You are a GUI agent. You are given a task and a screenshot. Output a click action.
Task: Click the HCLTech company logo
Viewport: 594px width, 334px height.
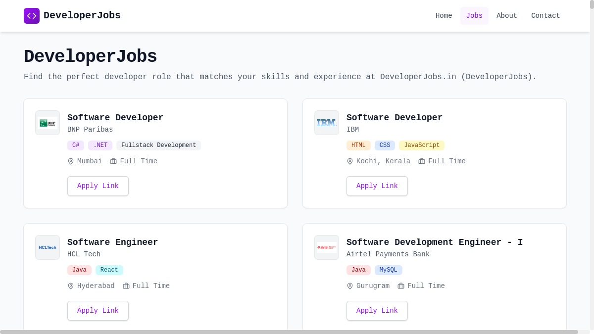click(48, 247)
